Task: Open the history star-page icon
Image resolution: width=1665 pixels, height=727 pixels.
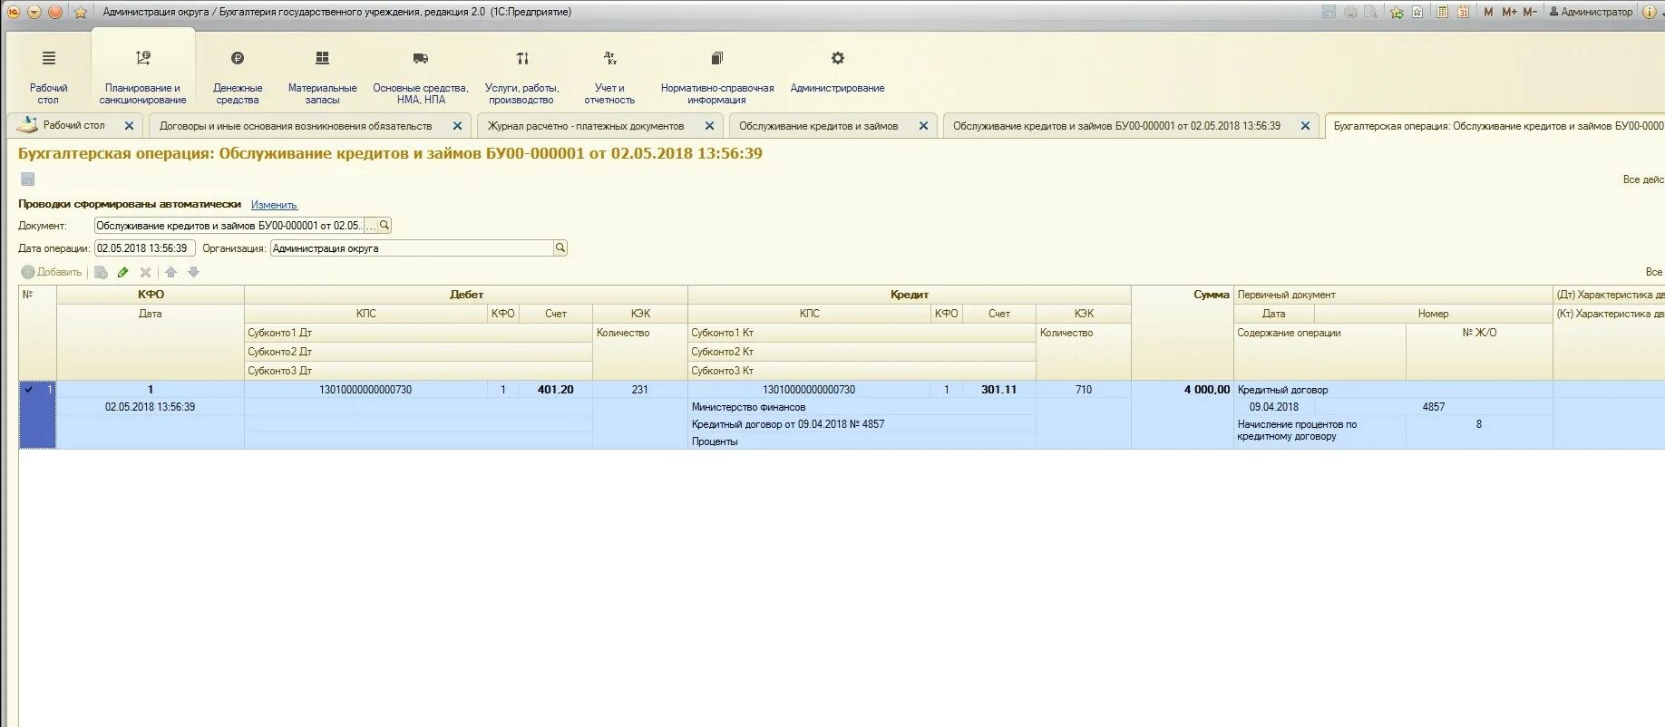Action: pos(1417,12)
